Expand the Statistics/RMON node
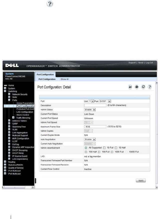 (5, 165)
